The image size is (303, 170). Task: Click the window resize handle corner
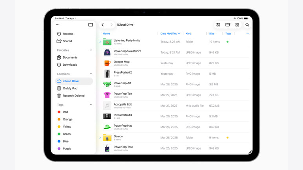point(250,152)
